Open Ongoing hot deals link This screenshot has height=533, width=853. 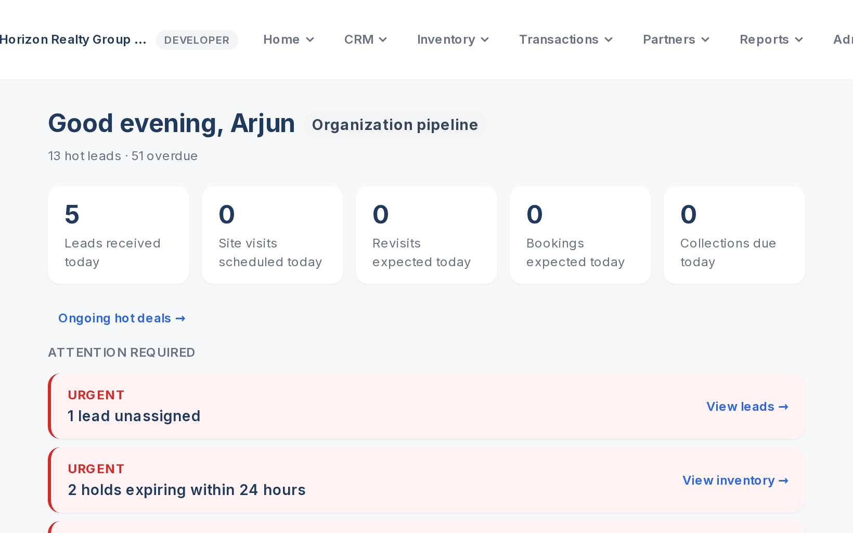122,318
